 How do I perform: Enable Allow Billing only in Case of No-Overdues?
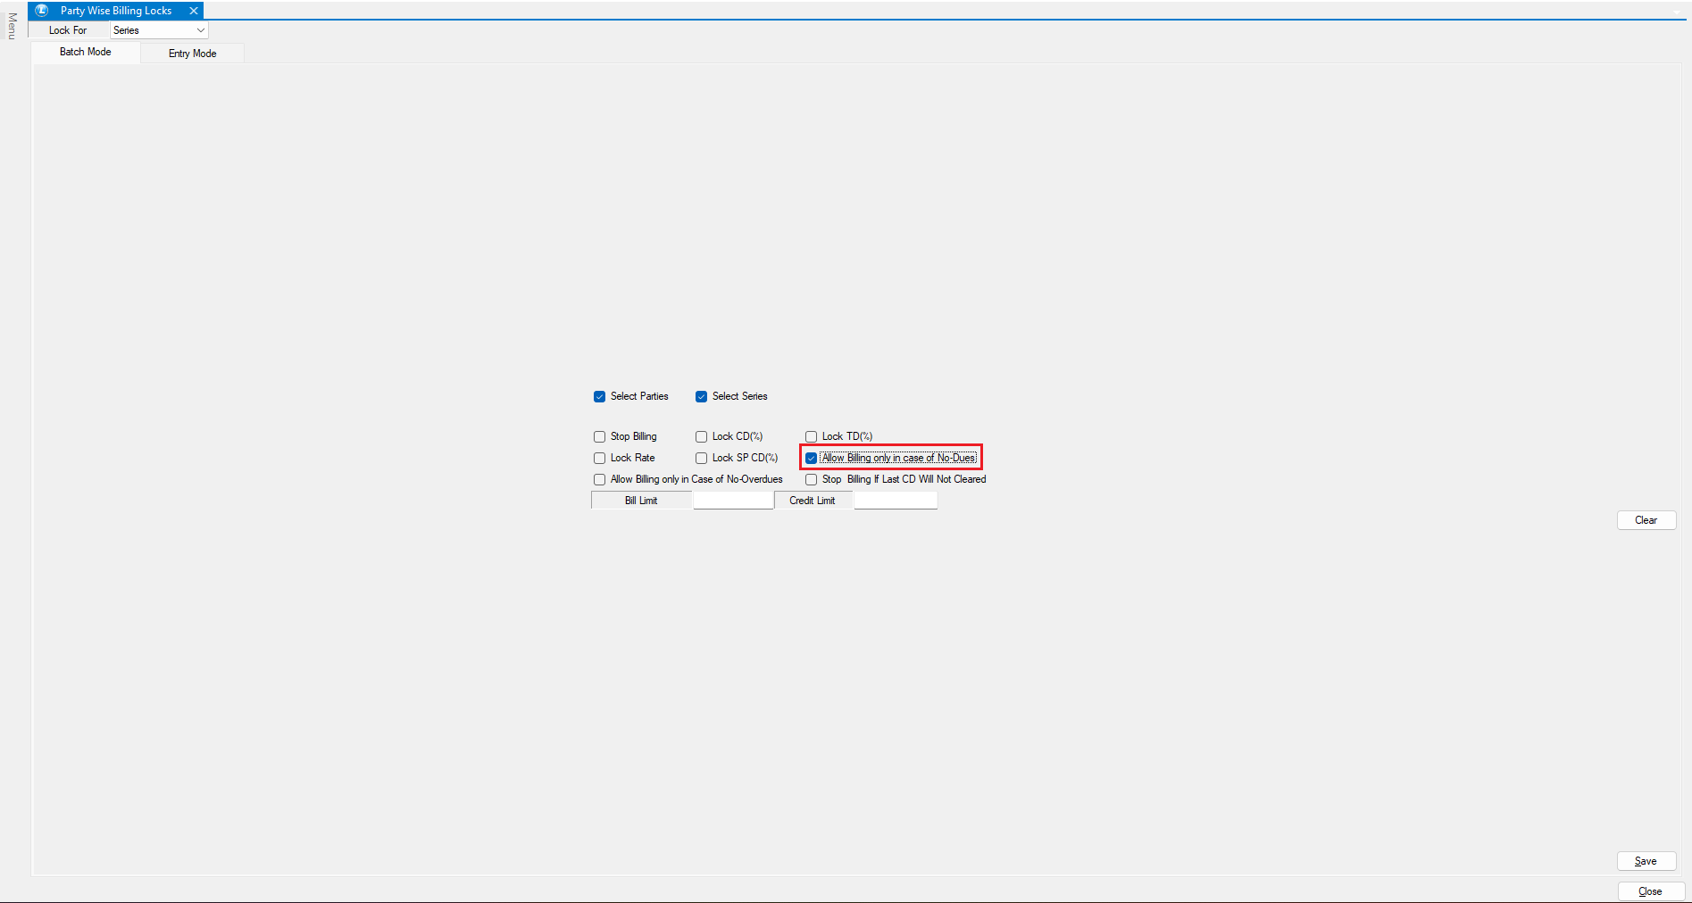point(599,479)
